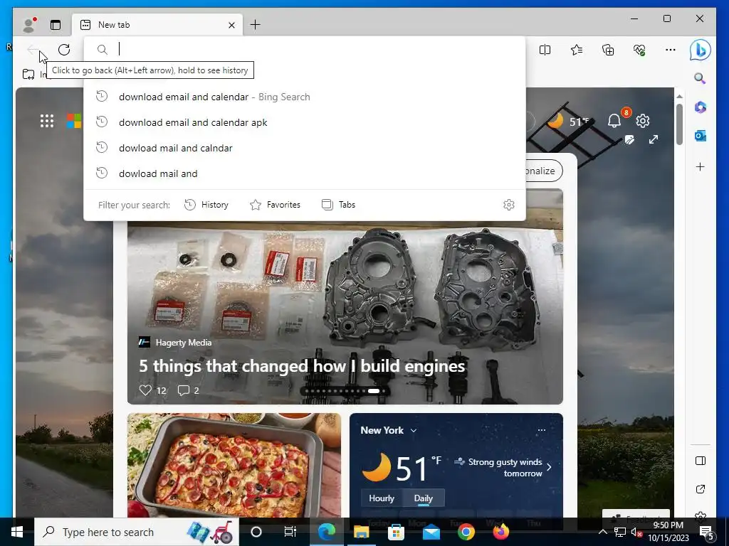Expand New York location dropdown
The height and width of the screenshot is (546, 729).
point(414,430)
